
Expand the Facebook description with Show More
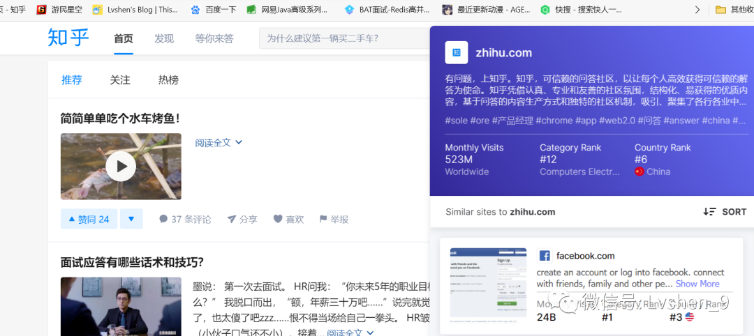[697, 284]
